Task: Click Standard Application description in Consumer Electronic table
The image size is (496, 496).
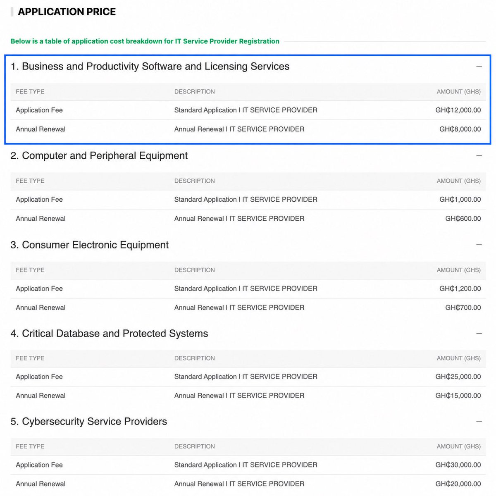Action: [246, 289]
